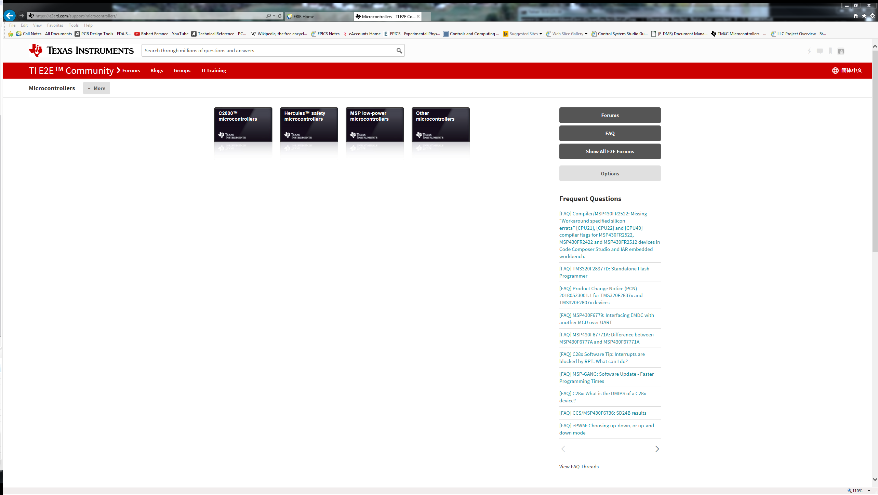The width and height of the screenshot is (878, 495).
Task: Click the TI search questions input field
Action: [268, 51]
